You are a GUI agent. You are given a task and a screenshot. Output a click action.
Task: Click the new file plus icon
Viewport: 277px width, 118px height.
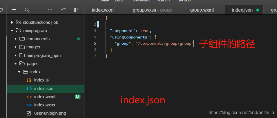click(x=14, y=10)
